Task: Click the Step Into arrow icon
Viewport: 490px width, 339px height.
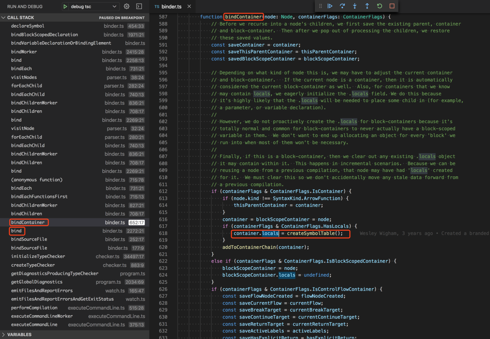Action: tap(354, 6)
